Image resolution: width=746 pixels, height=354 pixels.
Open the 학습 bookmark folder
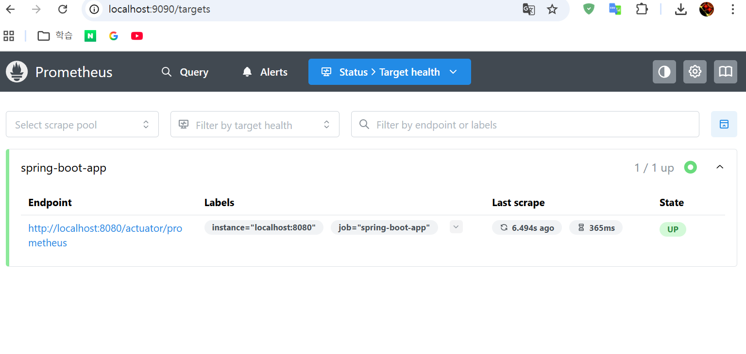55,35
